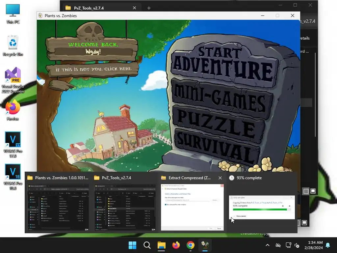Viewport: 337px width, 253px height.
Task: Click the network display tray icon
Action: point(288,245)
